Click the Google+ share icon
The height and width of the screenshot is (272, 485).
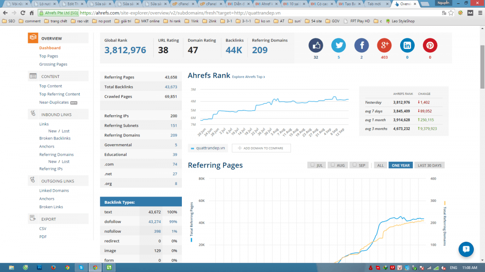(x=384, y=45)
